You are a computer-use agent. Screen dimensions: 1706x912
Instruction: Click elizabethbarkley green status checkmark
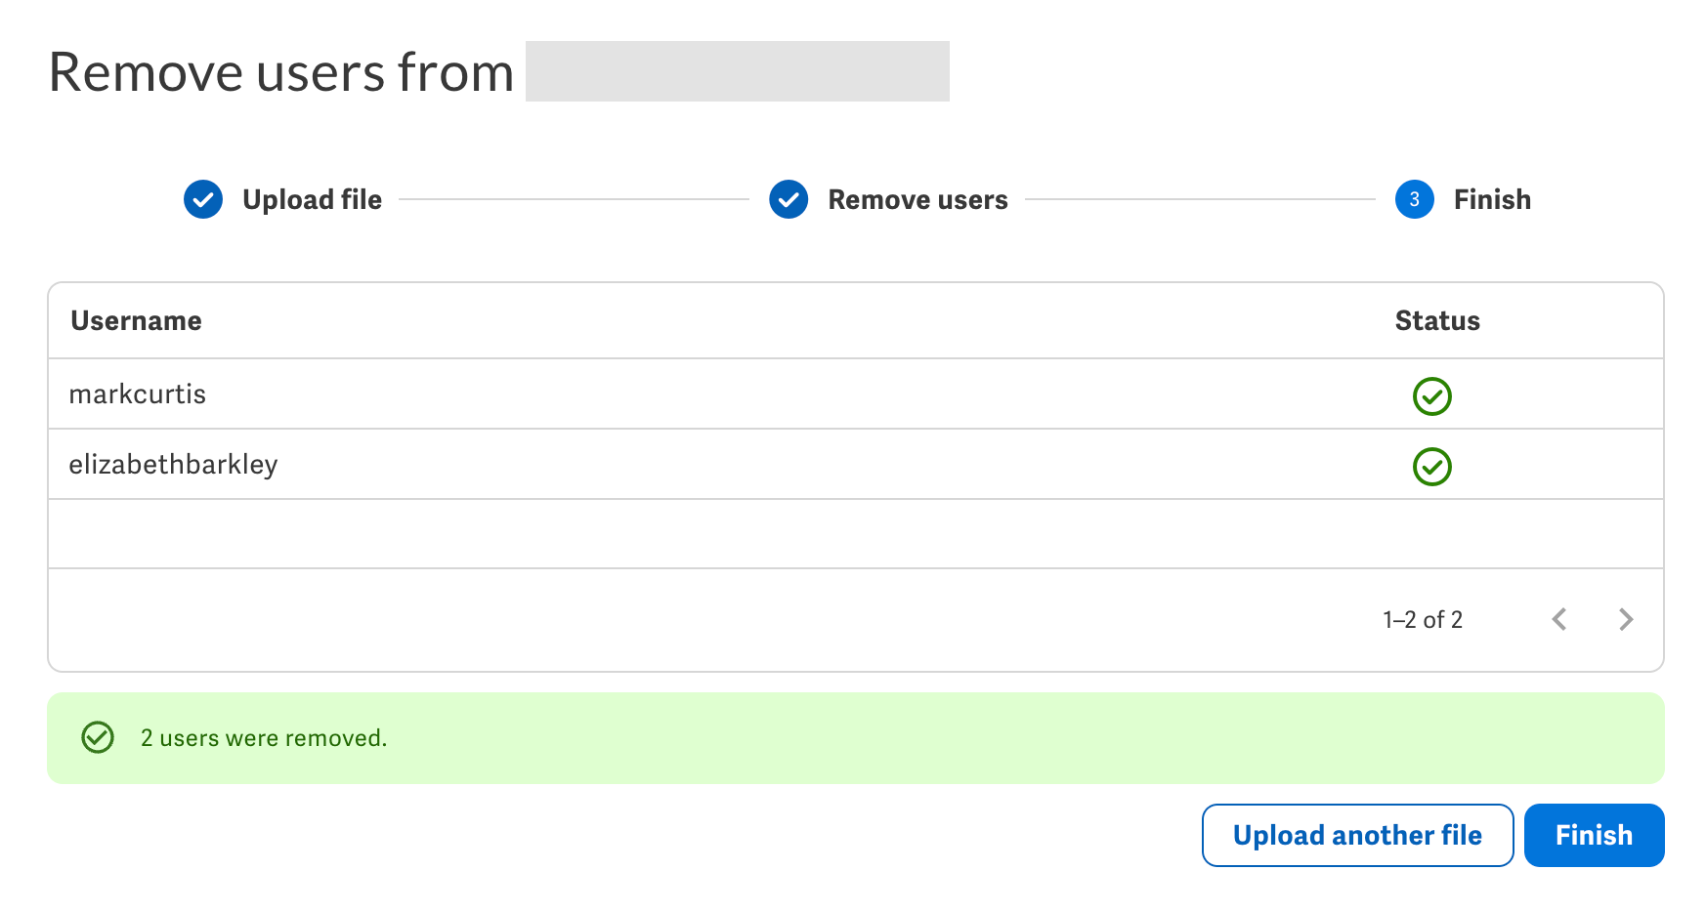click(1432, 467)
